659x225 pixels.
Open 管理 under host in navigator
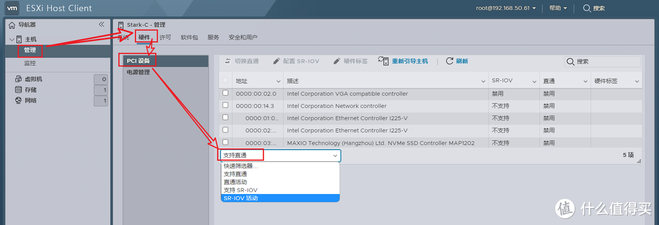click(x=30, y=50)
